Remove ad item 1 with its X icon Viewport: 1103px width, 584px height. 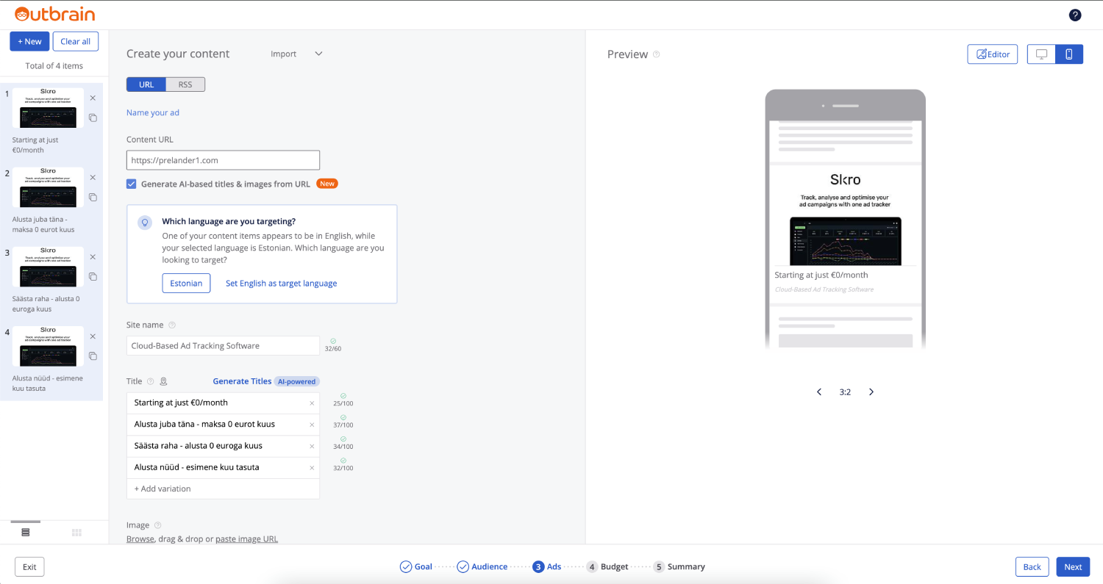93,98
